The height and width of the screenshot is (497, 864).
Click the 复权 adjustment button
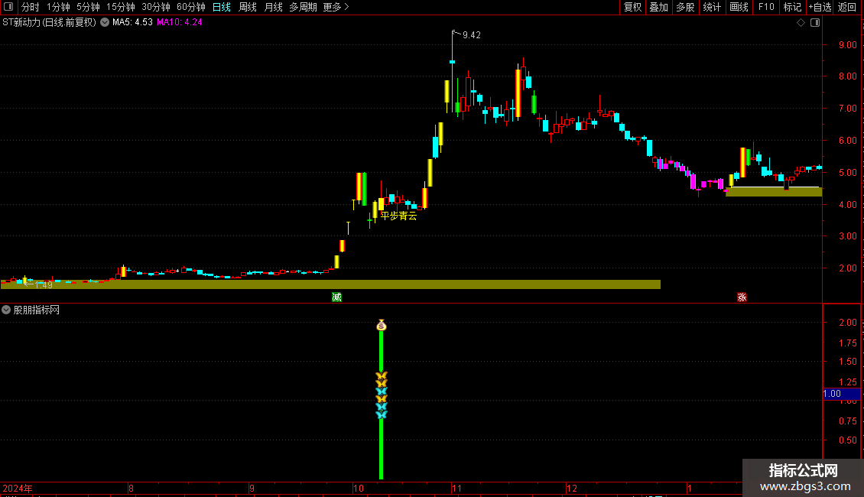coord(632,7)
